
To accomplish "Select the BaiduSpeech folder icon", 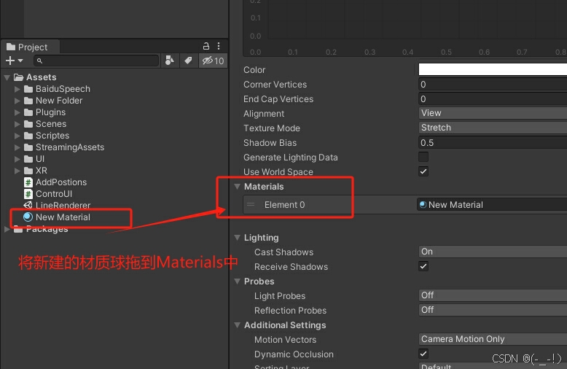I will [28, 89].
